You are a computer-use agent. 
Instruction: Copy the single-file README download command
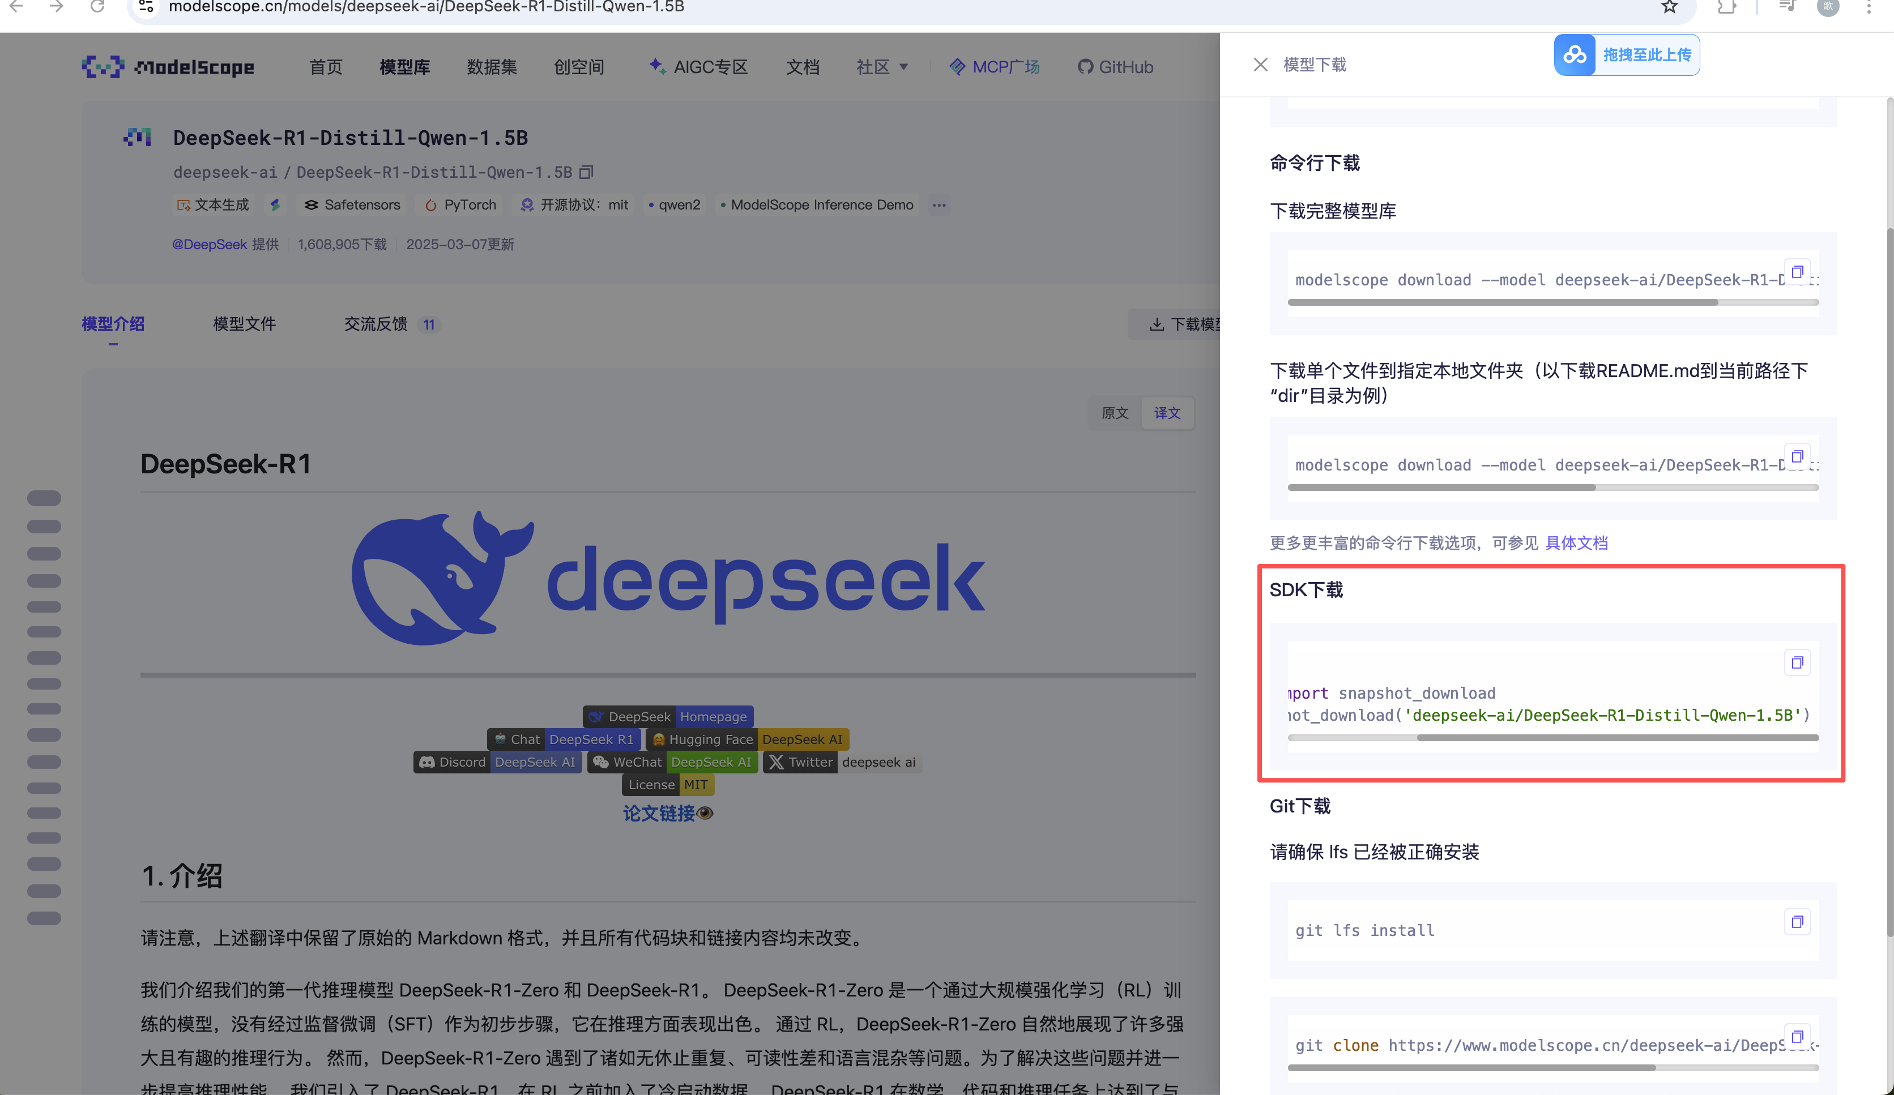click(1797, 456)
